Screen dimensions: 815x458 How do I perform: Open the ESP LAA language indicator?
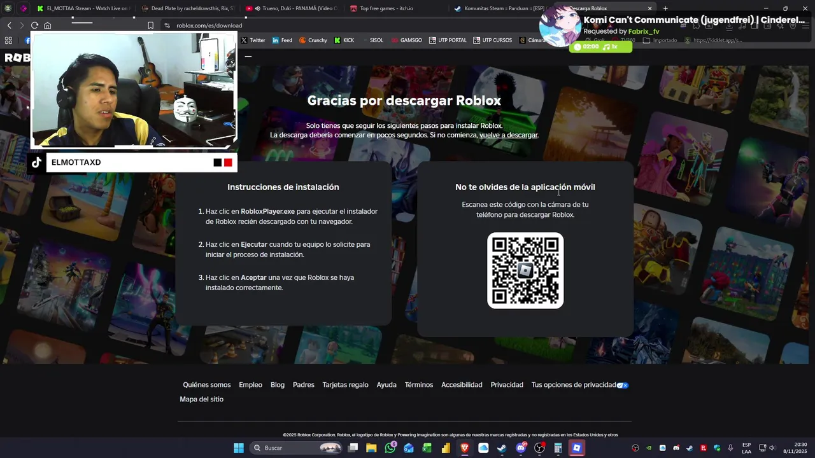tap(746, 448)
